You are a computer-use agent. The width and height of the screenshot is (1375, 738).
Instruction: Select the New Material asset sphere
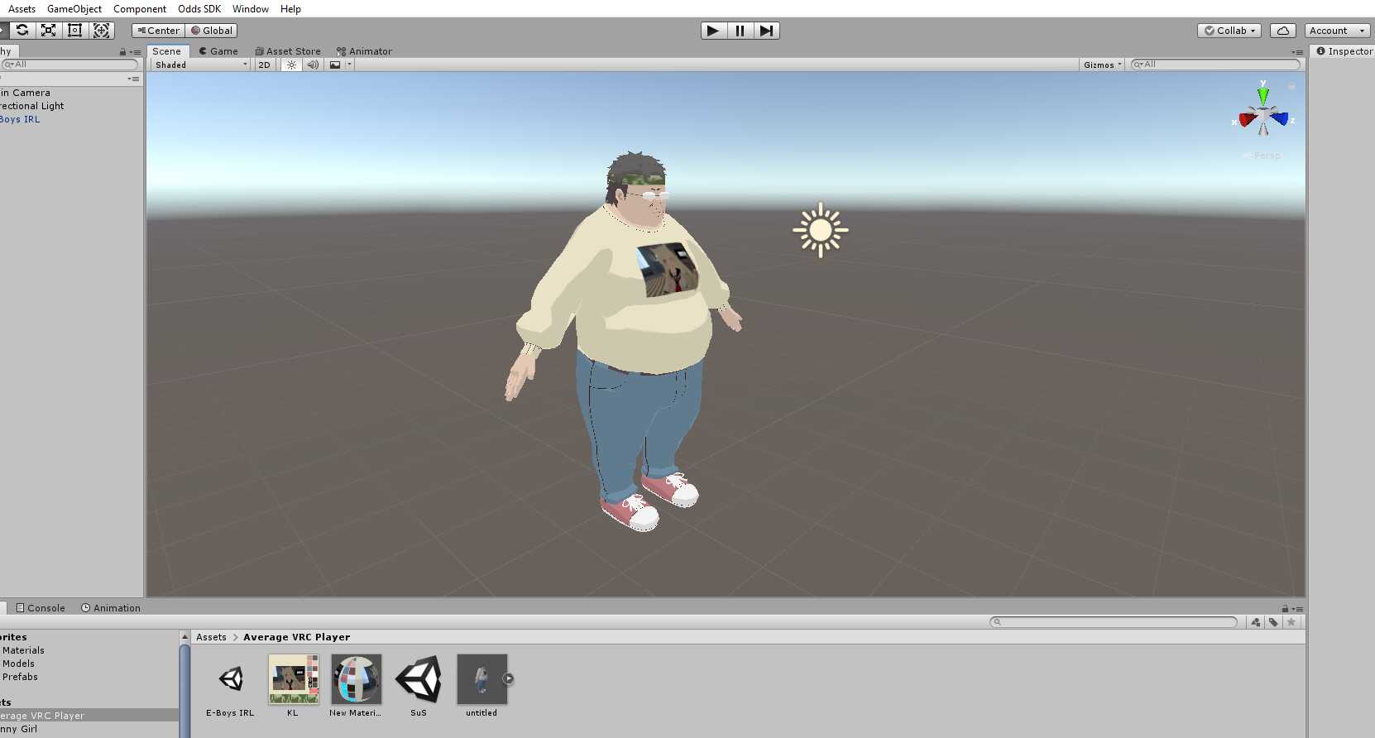pyautogui.click(x=356, y=685)
